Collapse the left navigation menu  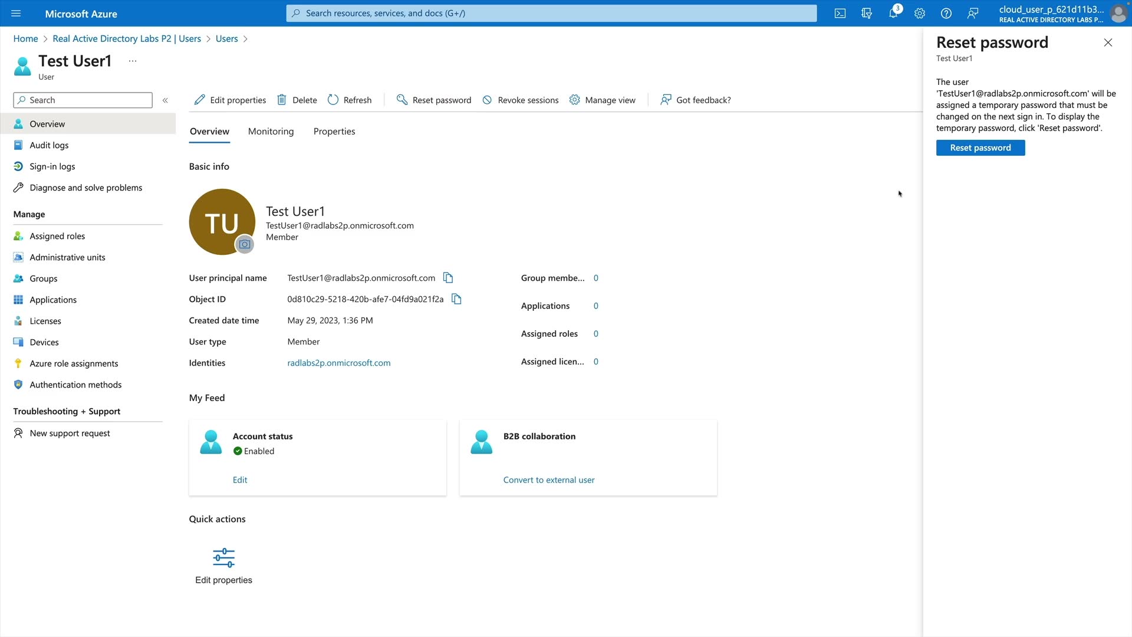(166, 100)
